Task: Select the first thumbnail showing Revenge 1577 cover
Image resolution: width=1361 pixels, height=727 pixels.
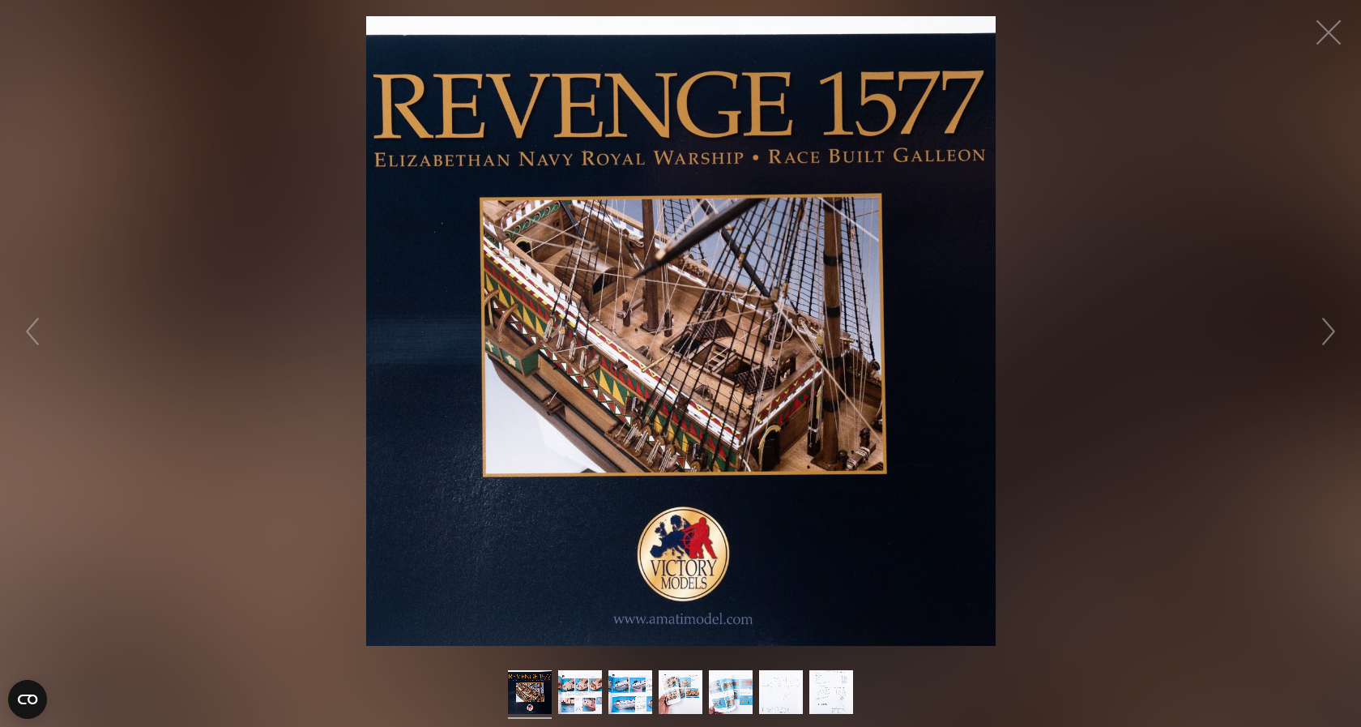Action: coord(530,691)
